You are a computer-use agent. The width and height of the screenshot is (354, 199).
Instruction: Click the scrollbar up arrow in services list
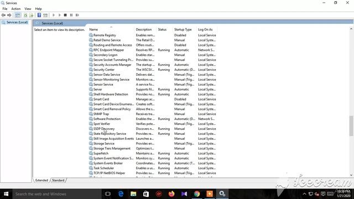[351, 29]
